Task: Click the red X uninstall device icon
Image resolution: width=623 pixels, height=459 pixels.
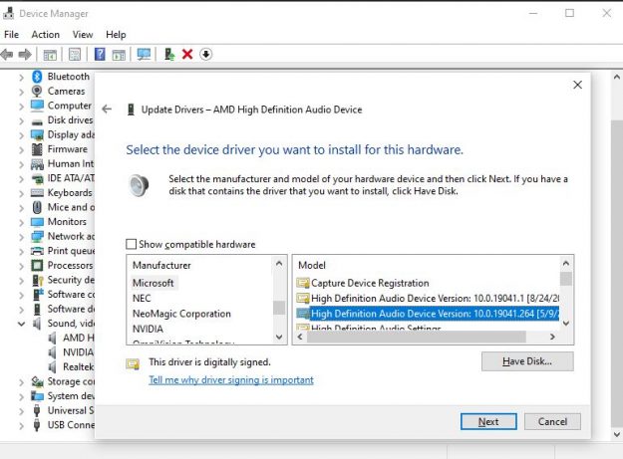Action: (x=187, y=54)
